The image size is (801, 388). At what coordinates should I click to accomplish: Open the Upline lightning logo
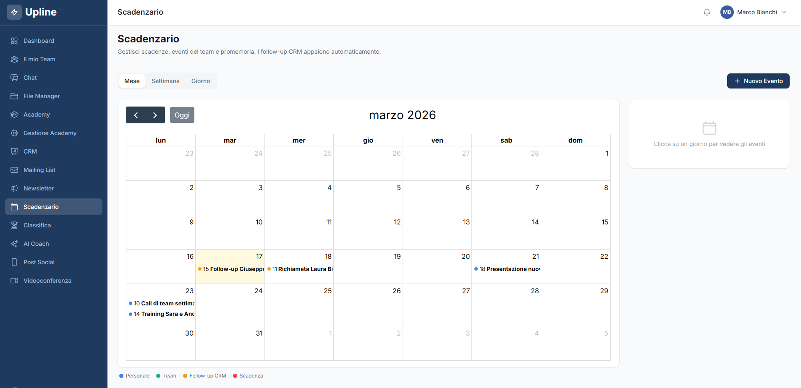click(x=14, y=12)
